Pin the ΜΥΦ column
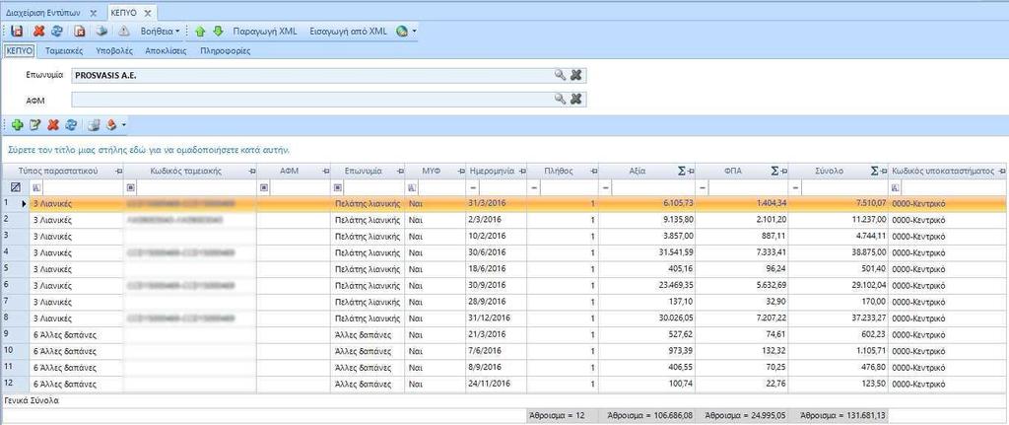The width and height of the screenshot is (1009, 425). 461,172
